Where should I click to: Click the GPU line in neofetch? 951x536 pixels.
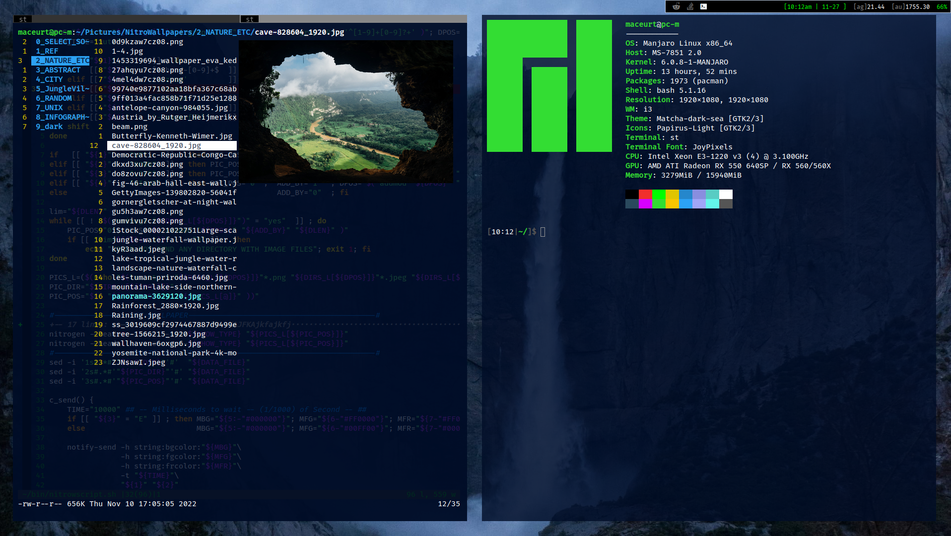coord(728,166)
